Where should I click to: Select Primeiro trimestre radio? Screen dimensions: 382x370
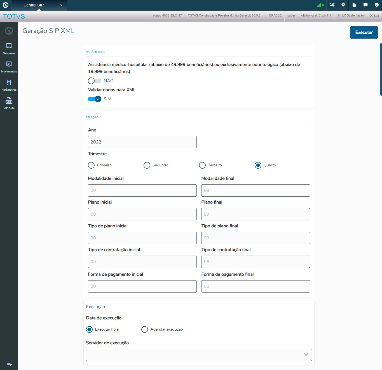pyautogui.click(x=91, y=165)
